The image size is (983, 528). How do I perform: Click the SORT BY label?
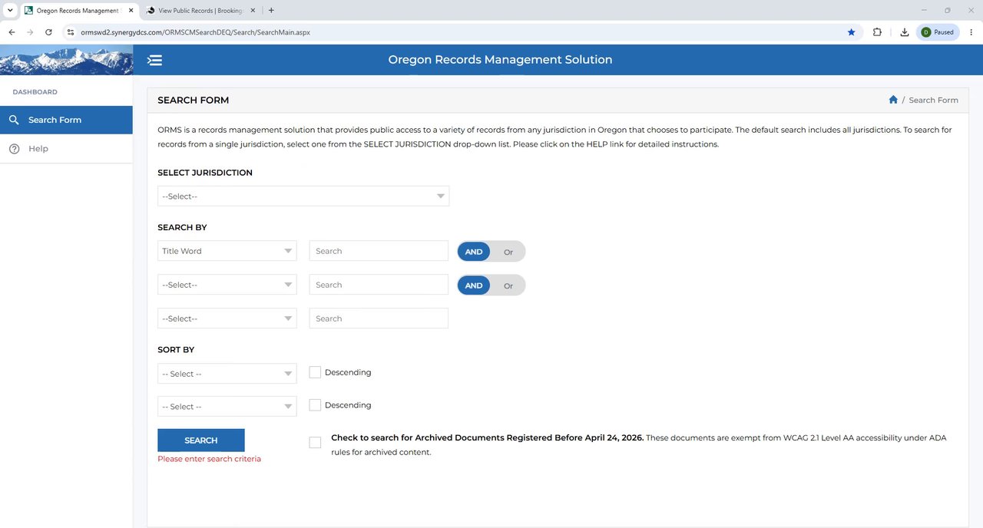[x=176, y=349]
